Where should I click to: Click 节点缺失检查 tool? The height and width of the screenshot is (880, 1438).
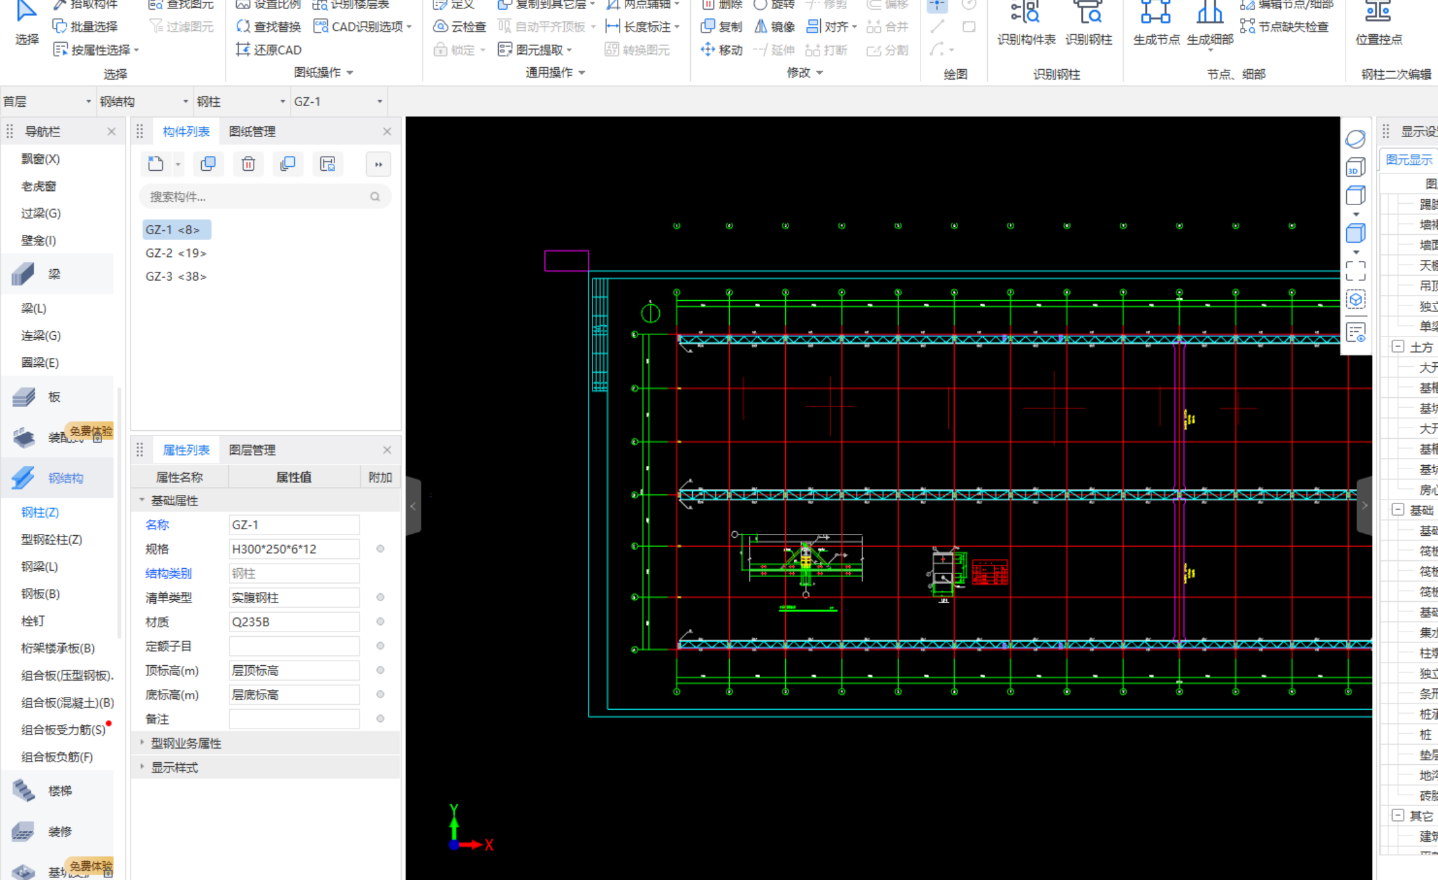pos(1284,27)
